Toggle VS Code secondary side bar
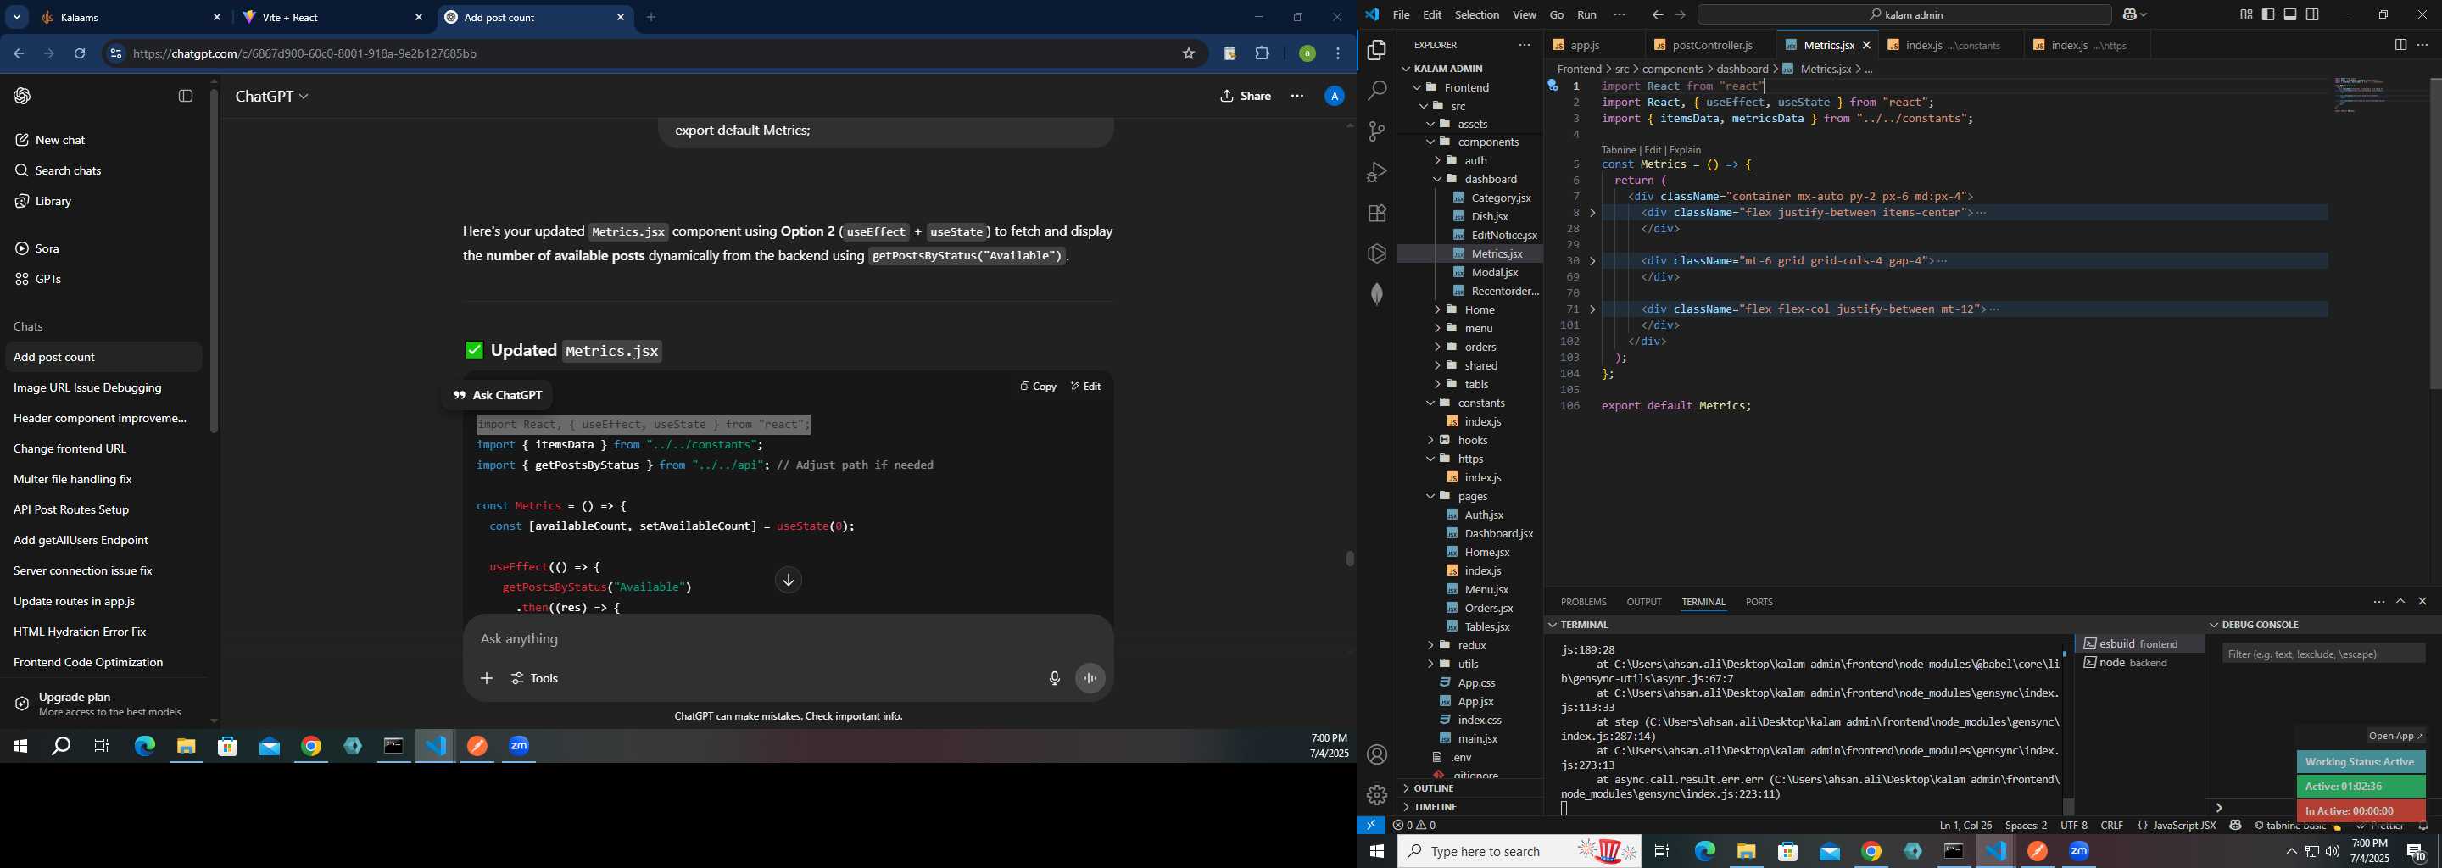The image size is (2442, 868). tap(2312, 15)
